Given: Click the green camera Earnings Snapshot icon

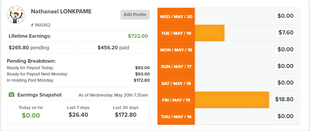Looking at the screenshot, I should point(12,95).
